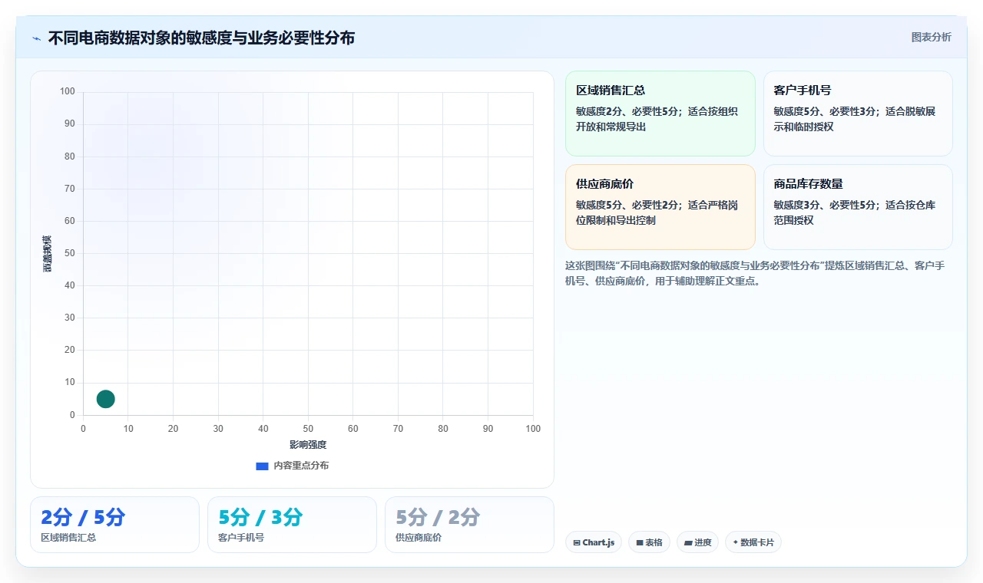
Task: Open the 区域销售汇总 info card
Action: (x=660, y=114)
